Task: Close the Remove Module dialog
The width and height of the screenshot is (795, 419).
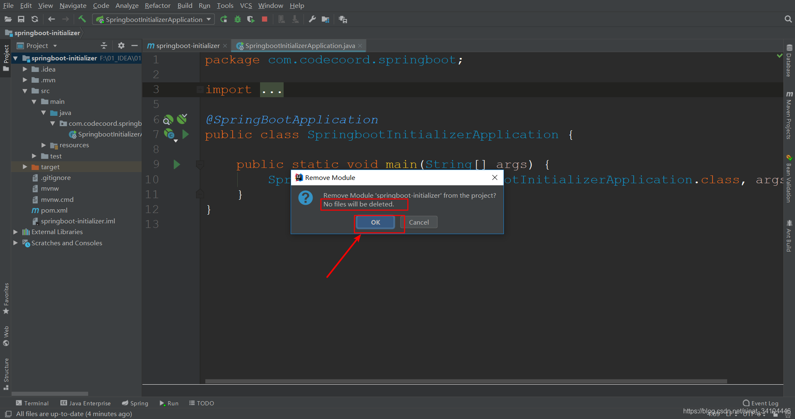Action: (495, 177)
